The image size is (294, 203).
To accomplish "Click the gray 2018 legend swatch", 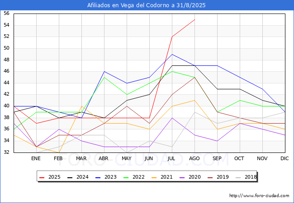I will [x=238, y=177].
